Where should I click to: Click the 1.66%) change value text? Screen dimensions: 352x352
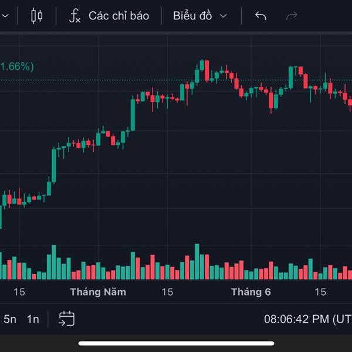[17, 67]
